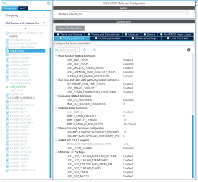Click the info icon beside parameter search

189,50
